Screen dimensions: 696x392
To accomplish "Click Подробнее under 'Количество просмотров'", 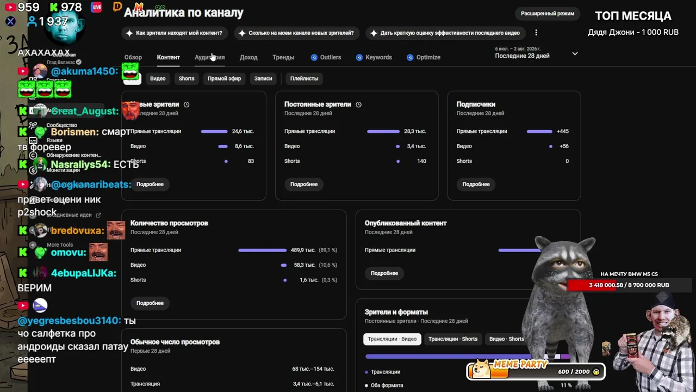I will click(x=150, y=303).
